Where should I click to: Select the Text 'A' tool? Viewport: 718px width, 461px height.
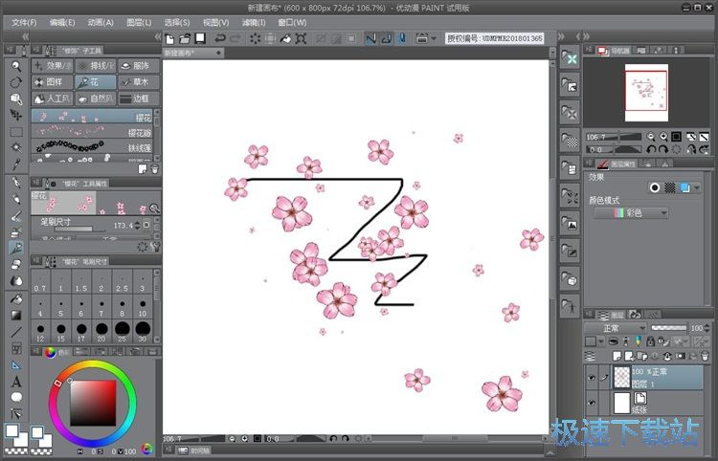16,382
